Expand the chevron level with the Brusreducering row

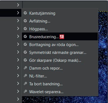(18, 36)
